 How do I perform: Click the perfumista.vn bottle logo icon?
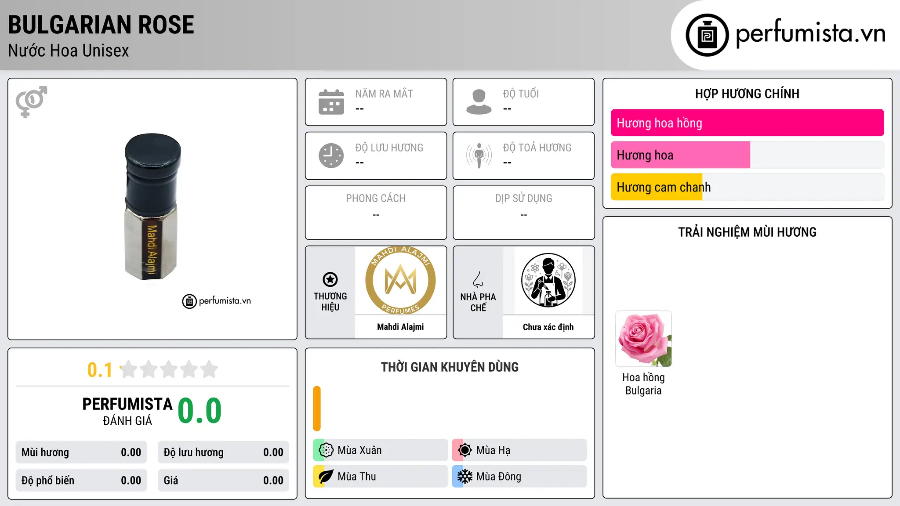(x=707, y=35)
